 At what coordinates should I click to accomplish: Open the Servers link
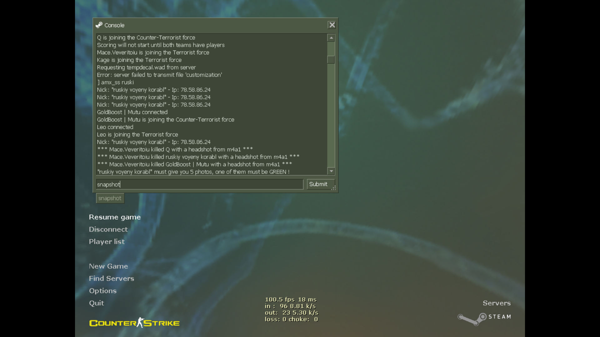(x=496, y=303)
